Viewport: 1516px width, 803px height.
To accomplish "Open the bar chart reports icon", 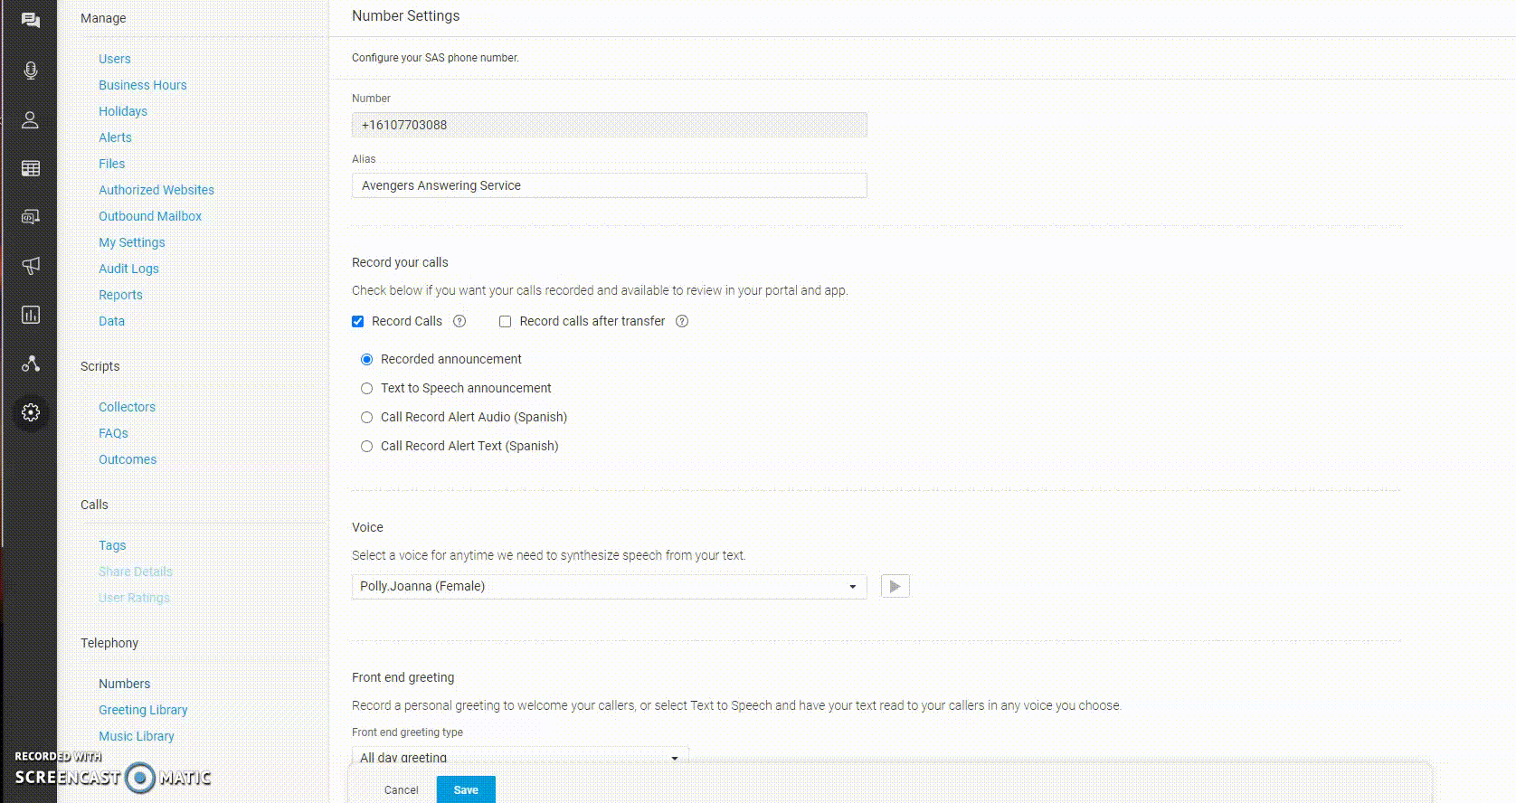I will pos(31,315).
